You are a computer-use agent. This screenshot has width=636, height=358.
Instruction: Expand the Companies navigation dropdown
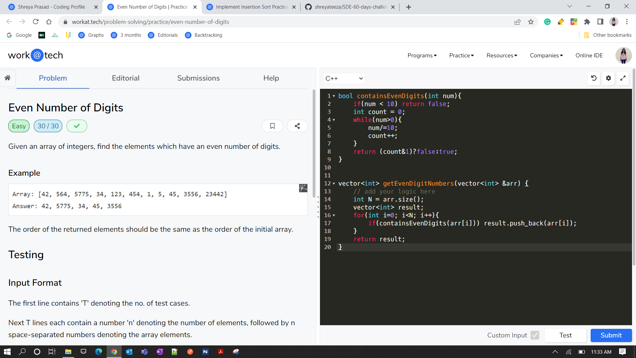(x=547, y=55)
